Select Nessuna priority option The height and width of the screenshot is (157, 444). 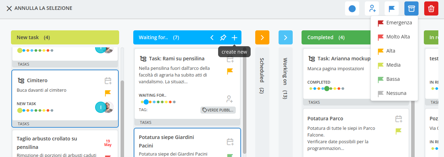click(x=395, y=93)
